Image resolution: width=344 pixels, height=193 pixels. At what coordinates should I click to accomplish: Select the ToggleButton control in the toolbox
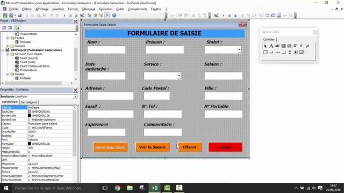click(307, 46)
